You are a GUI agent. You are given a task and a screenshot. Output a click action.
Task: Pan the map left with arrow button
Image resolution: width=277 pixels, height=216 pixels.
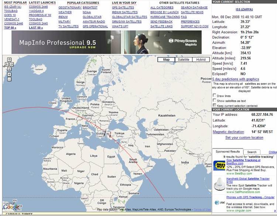[x=7, y=64]
